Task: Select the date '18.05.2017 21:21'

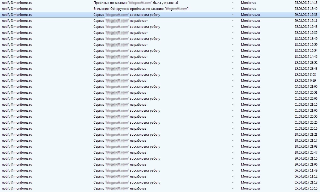Action: pyautogui.click(x=306, y=135)
